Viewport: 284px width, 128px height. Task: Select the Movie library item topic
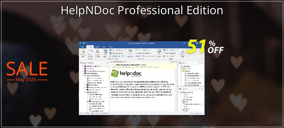(x=96, y=104)
